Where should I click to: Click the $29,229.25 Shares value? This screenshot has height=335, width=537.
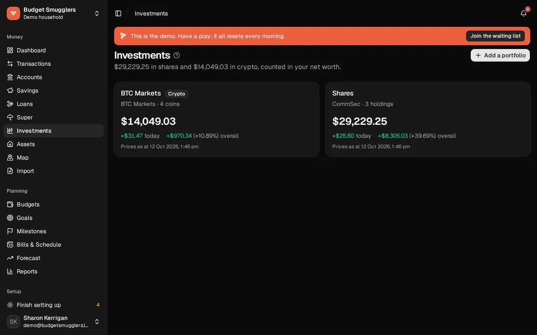[360, 121]
